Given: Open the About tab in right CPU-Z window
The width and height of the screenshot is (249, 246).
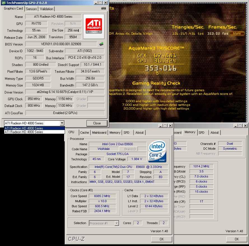Looking at the screenshot, I should point(215,133).
